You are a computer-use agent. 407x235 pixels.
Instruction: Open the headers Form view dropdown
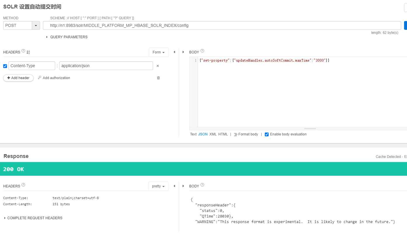click(159, 52)
